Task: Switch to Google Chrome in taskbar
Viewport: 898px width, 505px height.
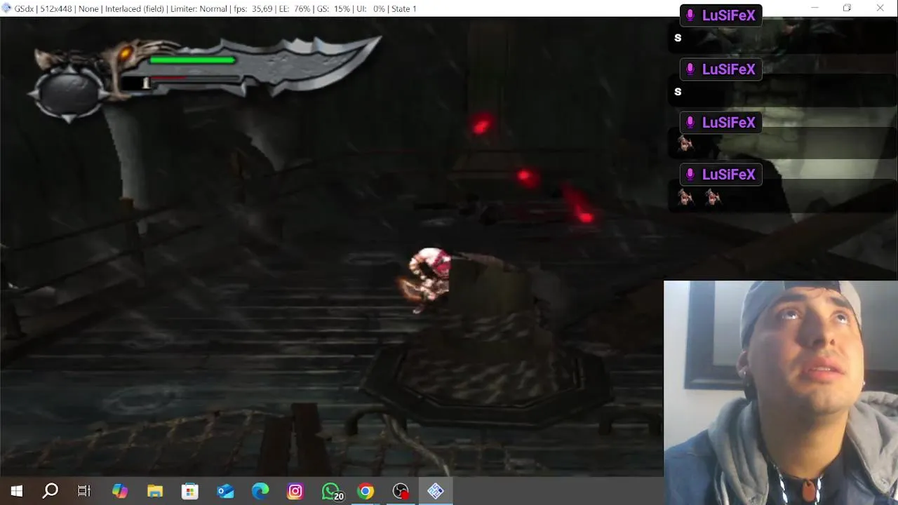Action: pyautogui.click(x=366, y=491)
